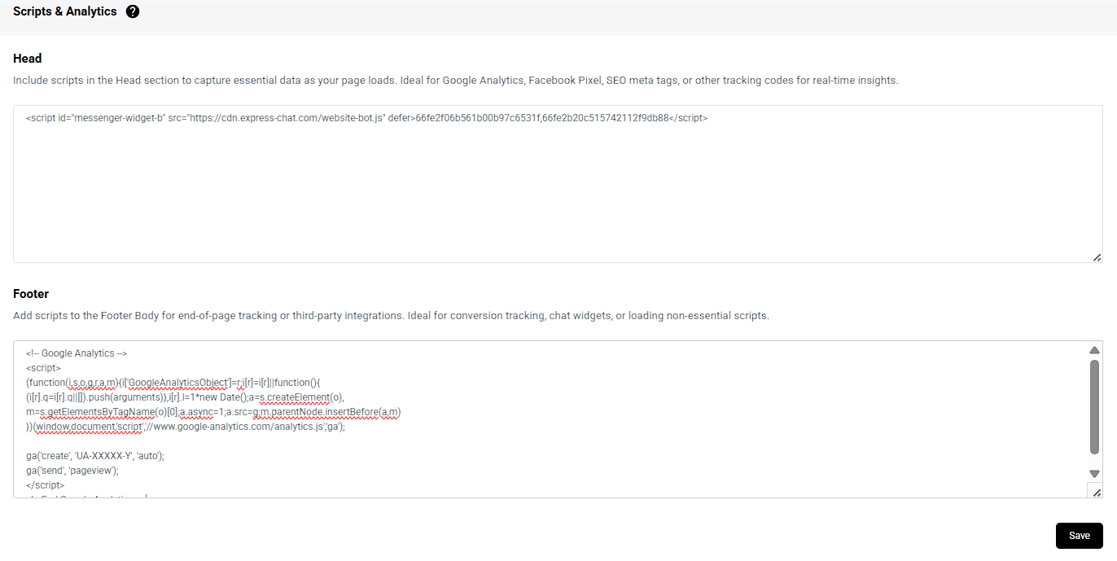Image resolution: width=1117 pixels, height=561 pixels.
Task: Click the ga('send', 'pageview') line
Action: 72,471
